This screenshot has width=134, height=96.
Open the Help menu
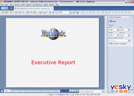click(x=57, y=5)
